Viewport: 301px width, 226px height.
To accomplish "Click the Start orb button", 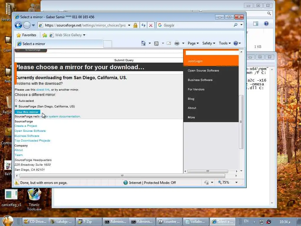I will click(8, 221).
